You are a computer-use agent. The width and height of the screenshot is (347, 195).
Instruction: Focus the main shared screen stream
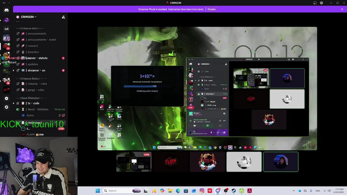[x=207, y=88]
